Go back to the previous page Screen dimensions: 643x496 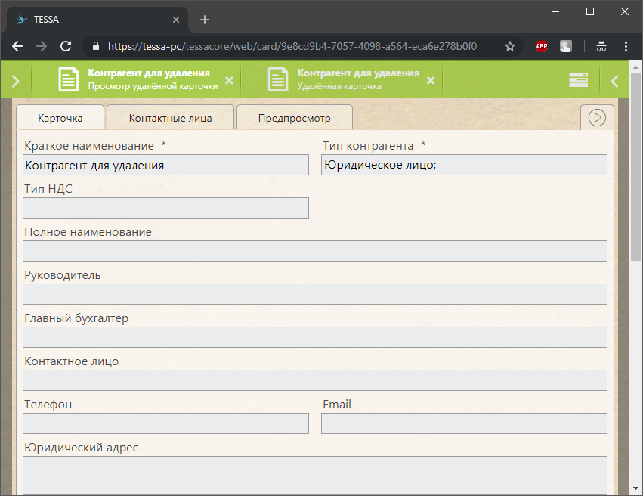pos(17,46)
